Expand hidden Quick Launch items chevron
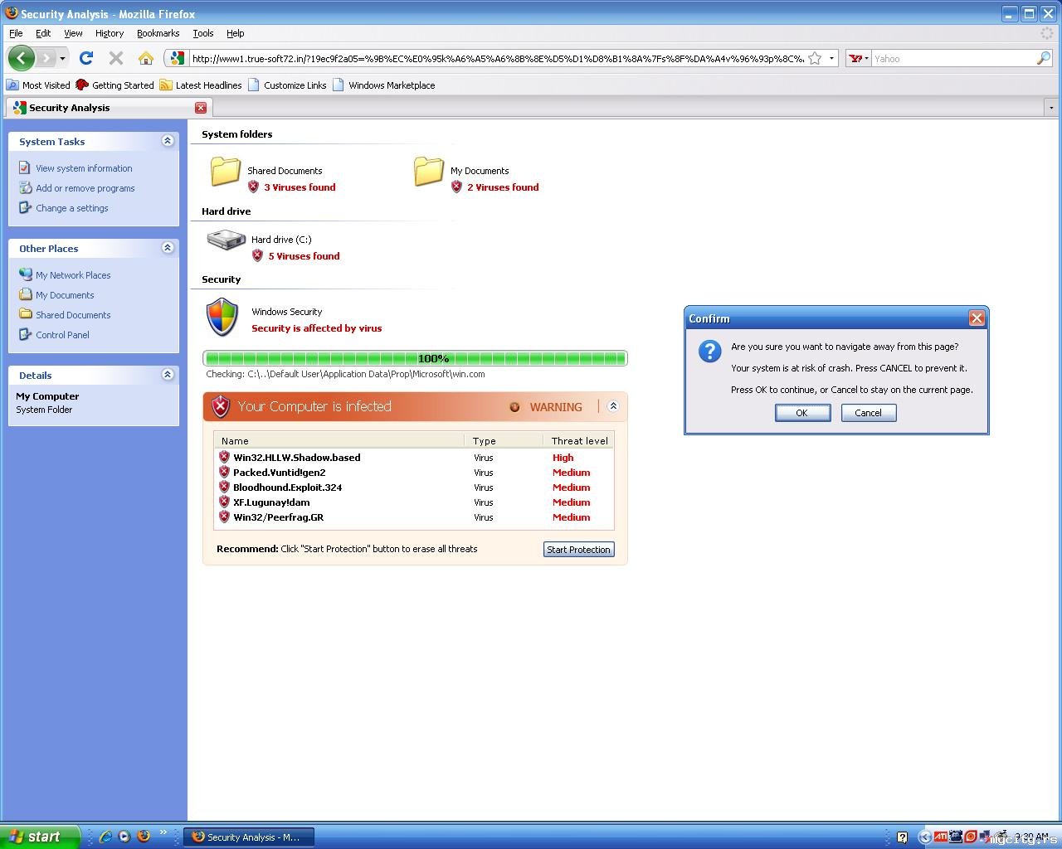This screenshot has height=849, width=1062. [163, 833]
